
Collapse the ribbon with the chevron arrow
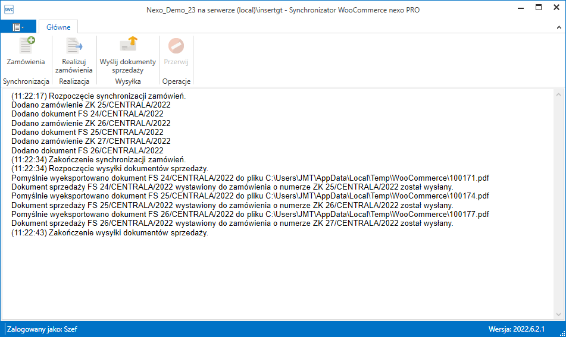tap(559, 27)
